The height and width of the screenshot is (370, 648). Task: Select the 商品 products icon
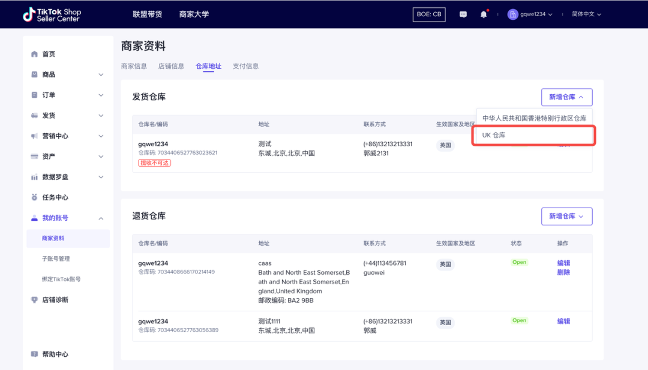pyautogui.click(x=34, y=74)
